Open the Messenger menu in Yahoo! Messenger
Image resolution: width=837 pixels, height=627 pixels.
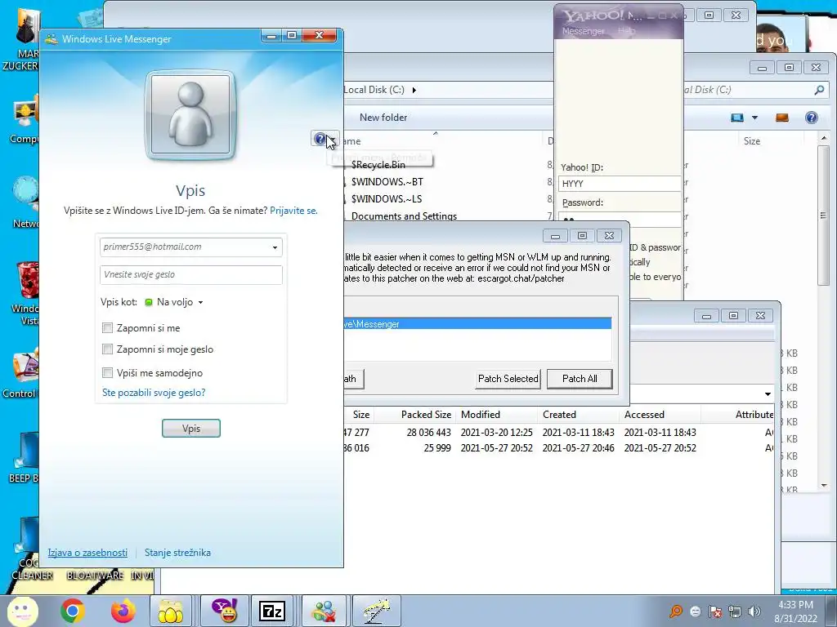(x=583, y=31)
